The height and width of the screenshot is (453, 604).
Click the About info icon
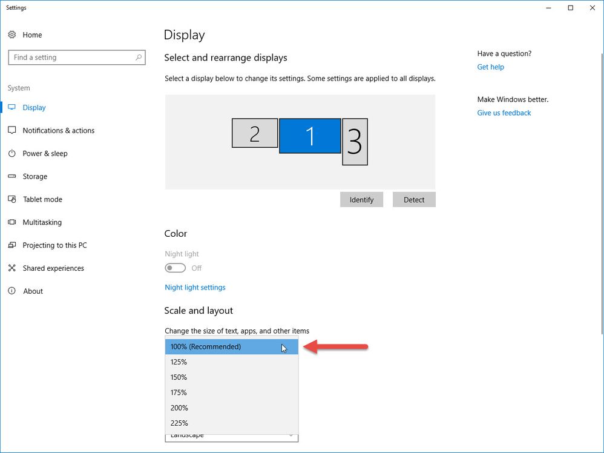tap(12, 291)
